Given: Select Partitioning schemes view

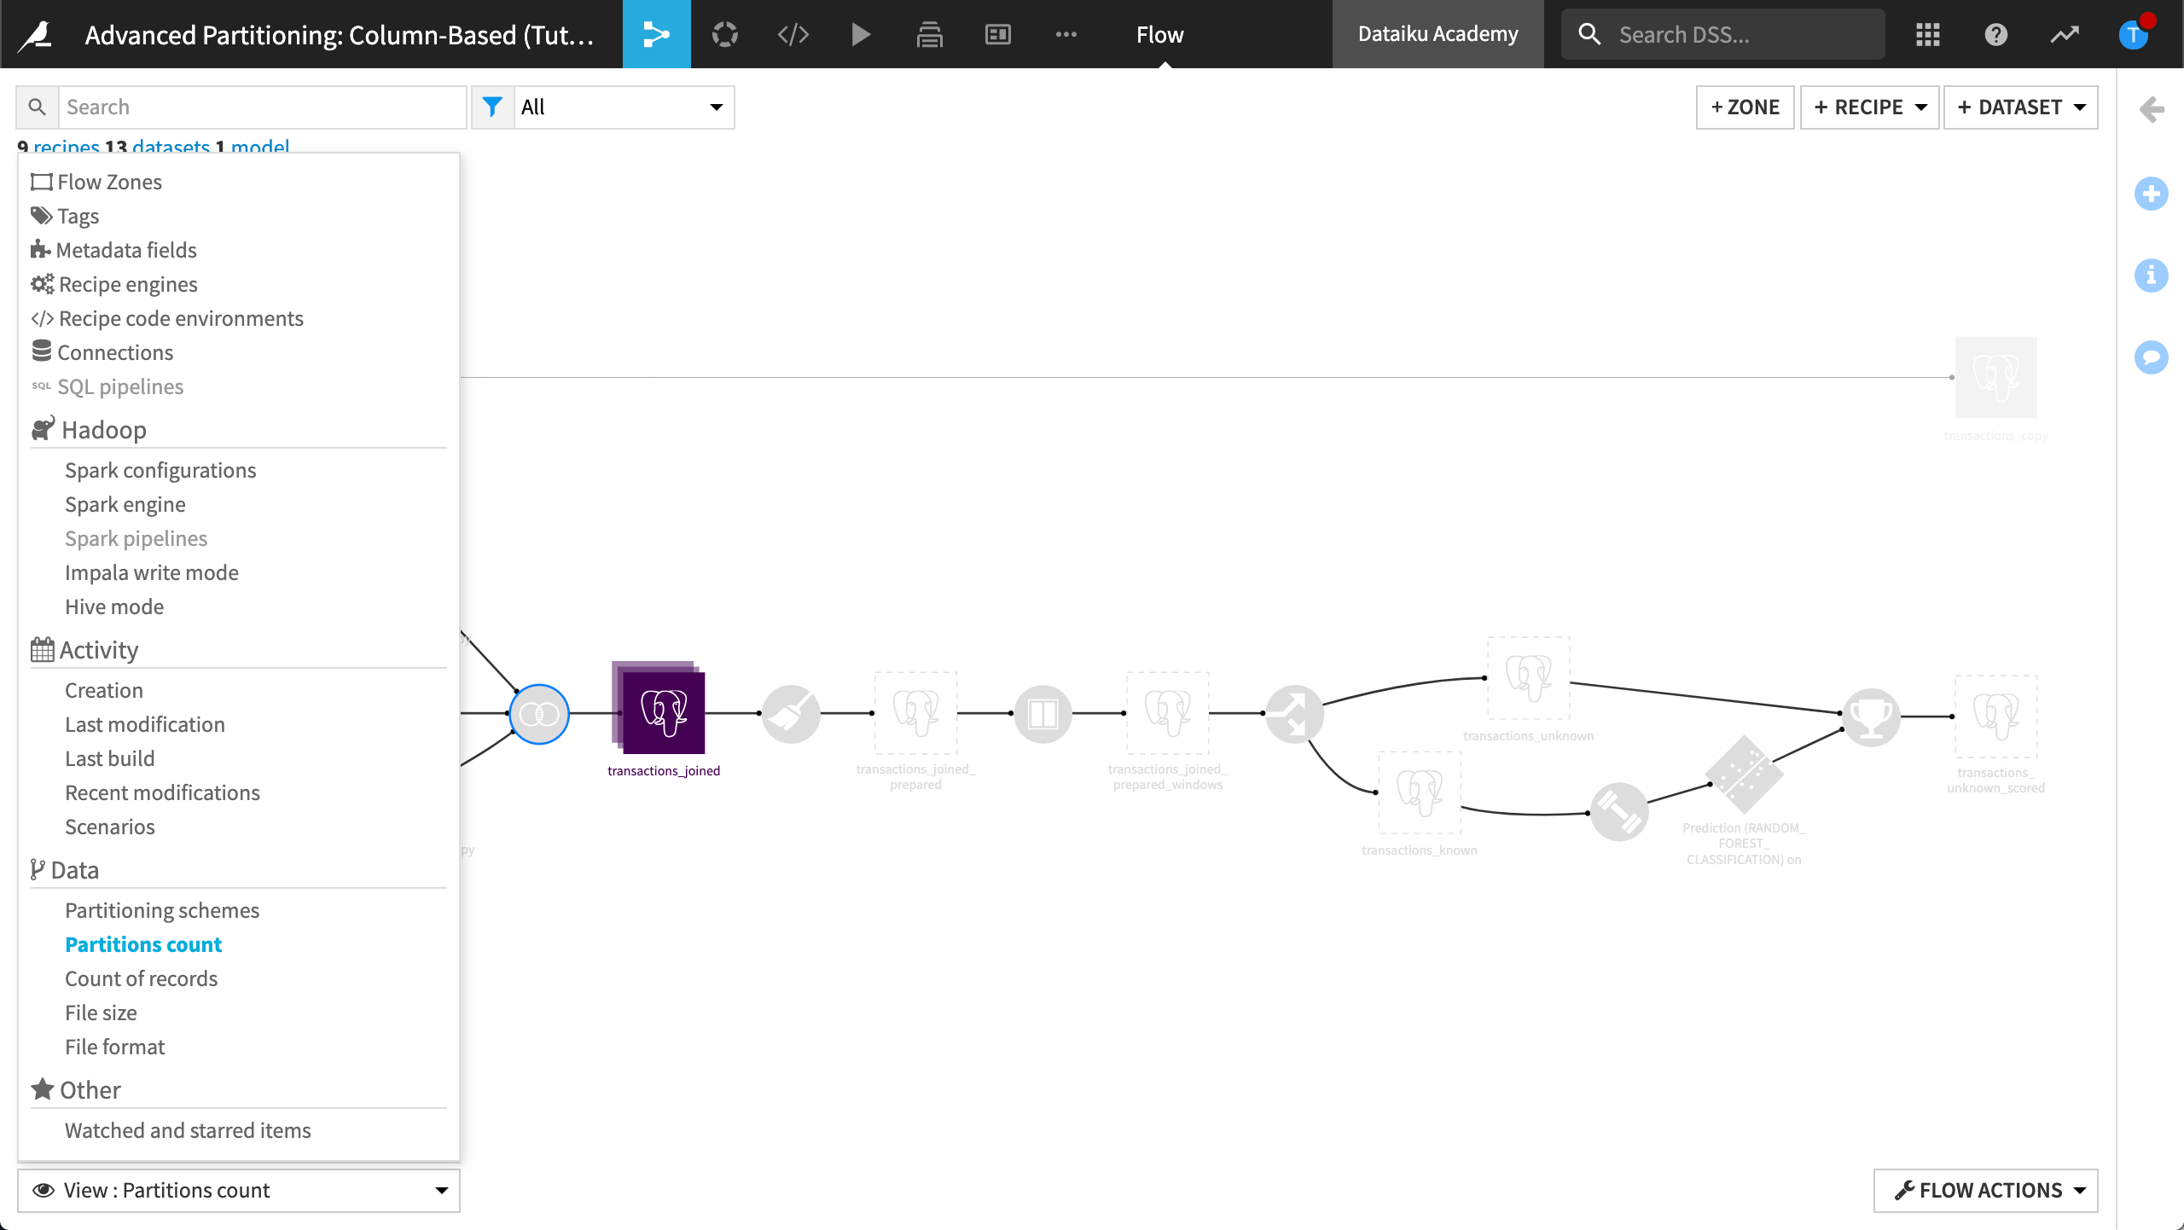Looking at the screenshot, I should pyautogui.click(x=162, y=910).
